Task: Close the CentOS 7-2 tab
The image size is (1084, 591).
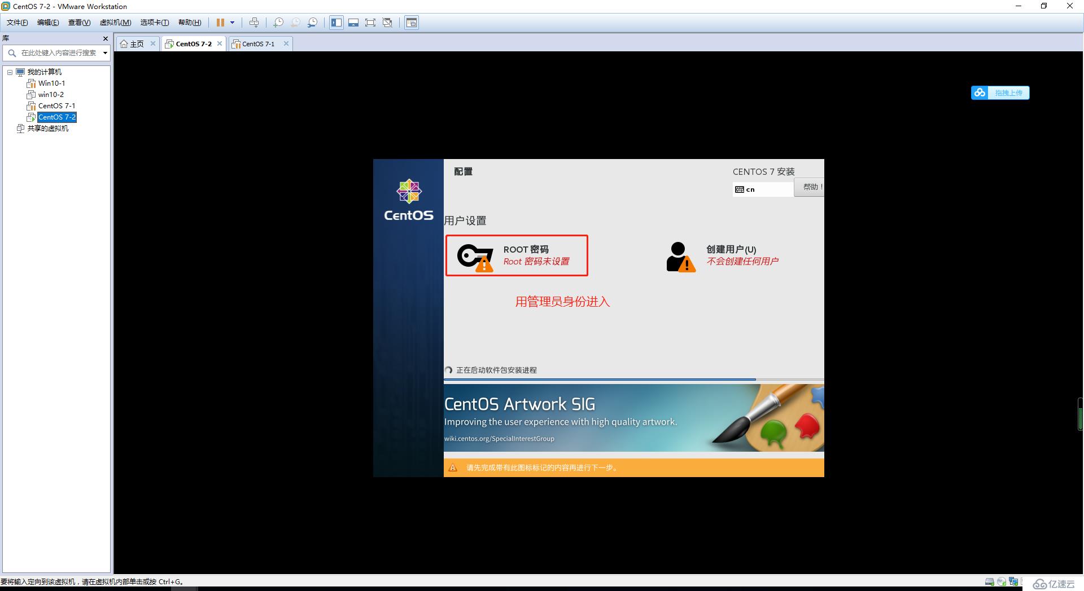Action: click(220, 43)
